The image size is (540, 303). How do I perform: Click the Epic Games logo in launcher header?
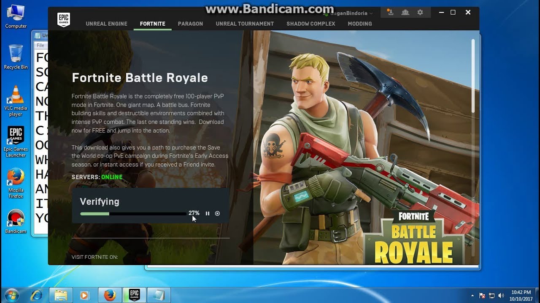(63, 19)
